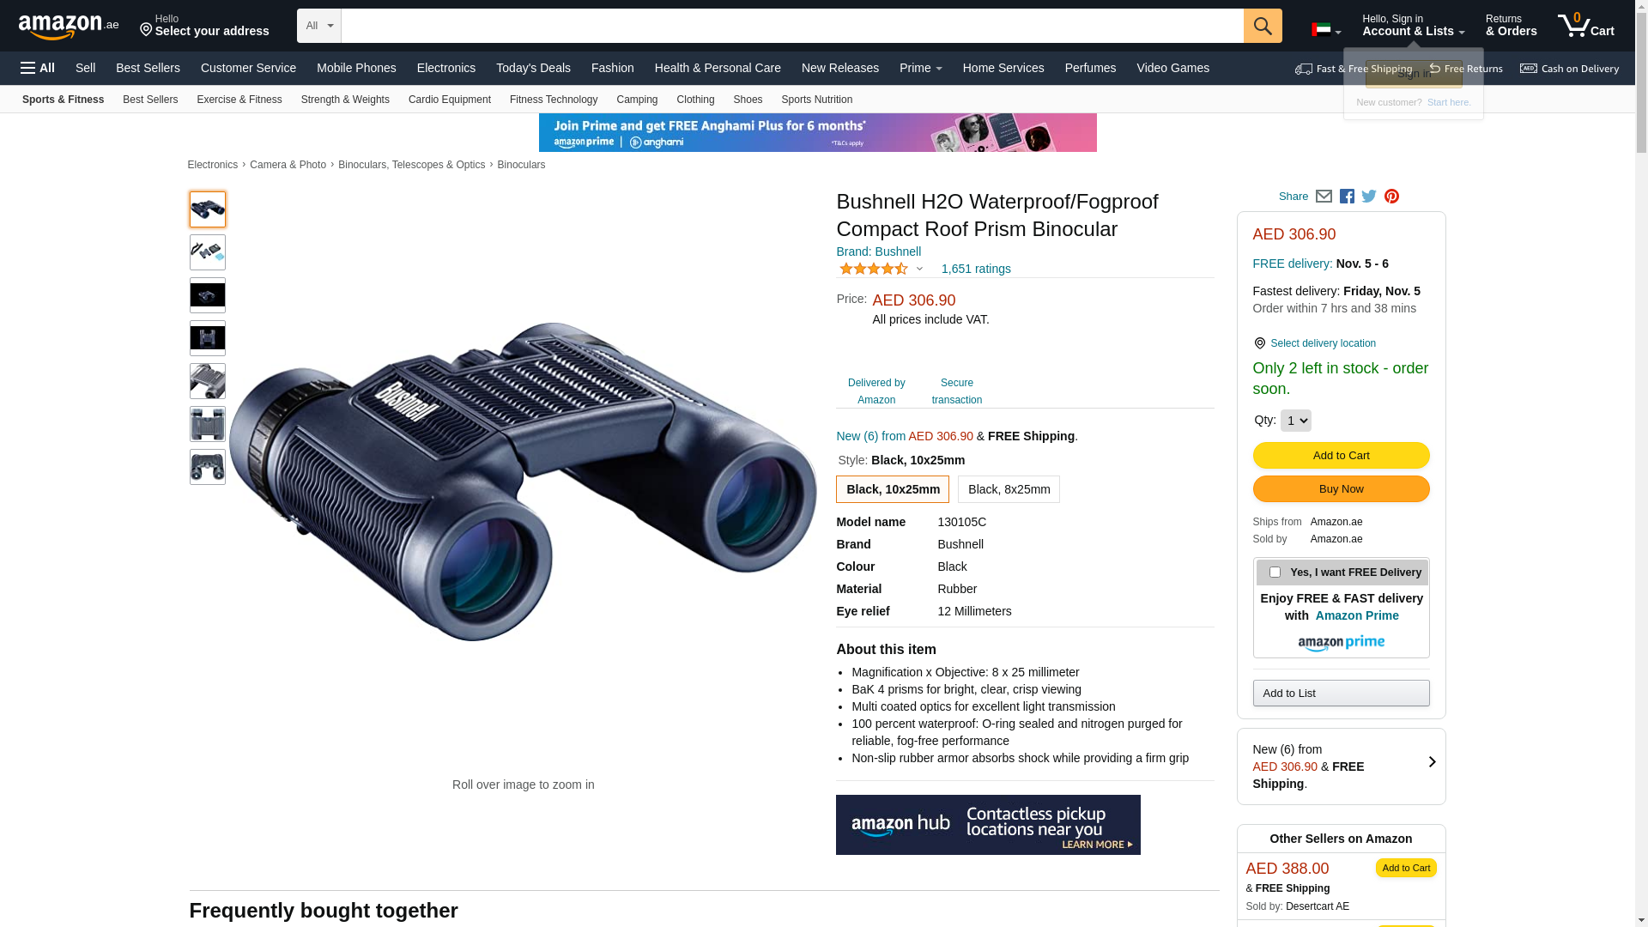This screenshot has height=927, width=1648.
Task: Check the Yes, I want FREE Delivery box
Action: [1275, 573]
